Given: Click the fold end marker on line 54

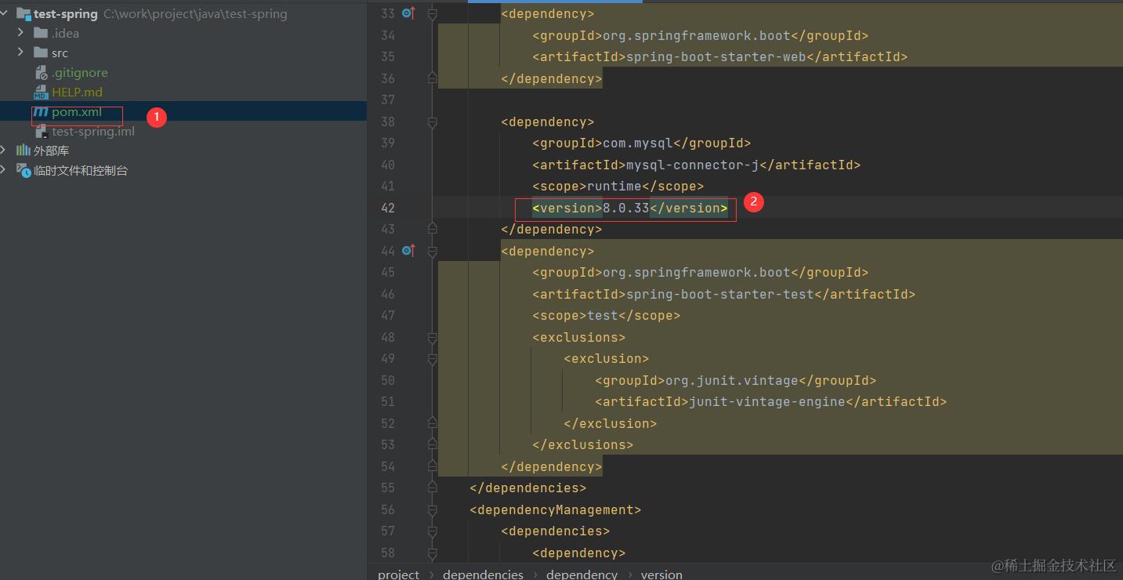Looking at the screenshot, I should tap(433, 466).
